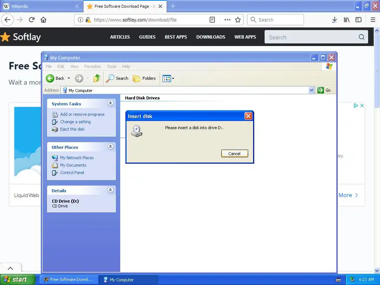Click My Computer taskbar button
This screenshot has width=380, height=285.
point(128,280)
